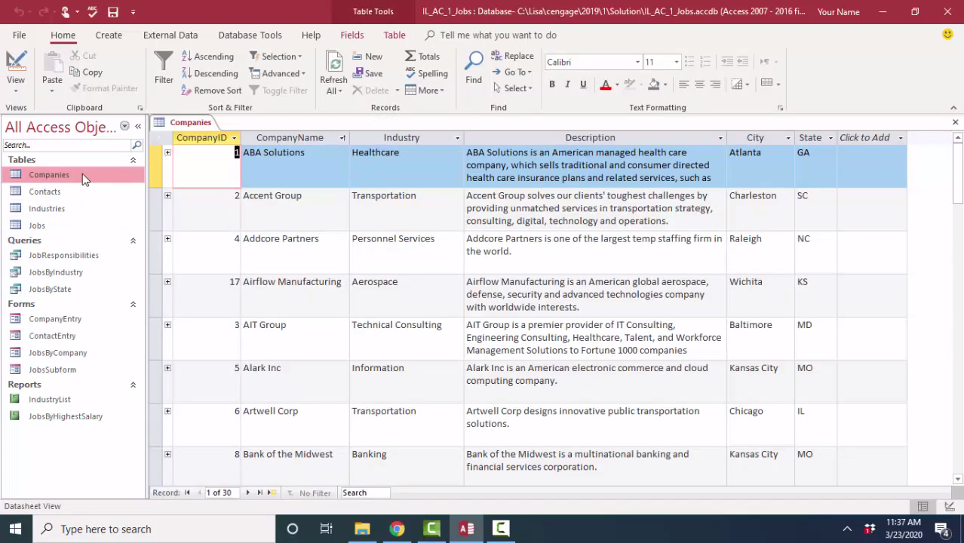Open the font color picker arrow
964x543 pixels.
pos(616,84)
